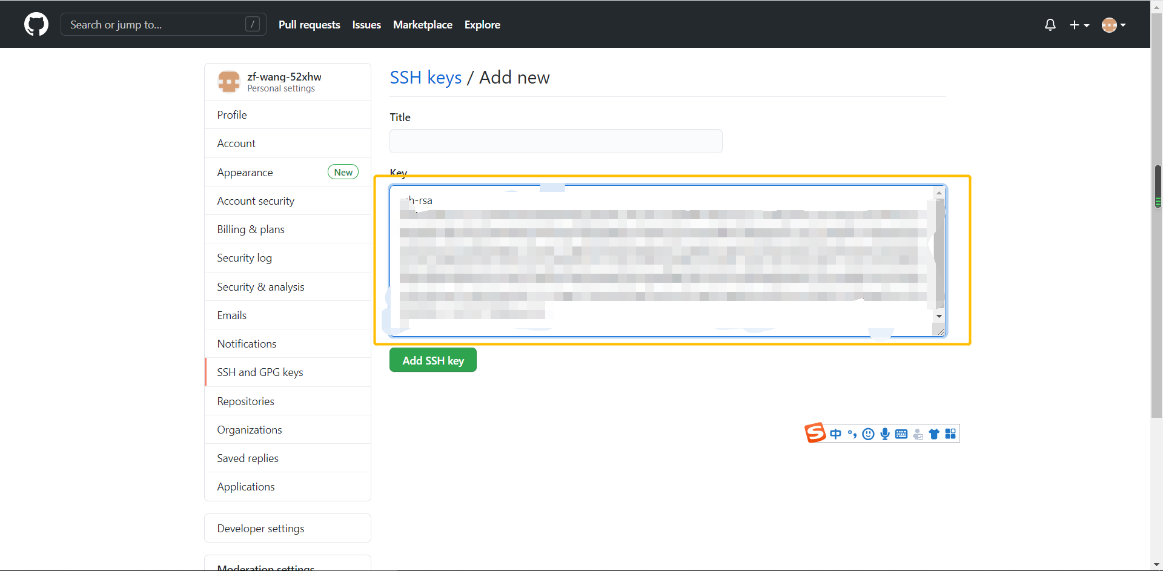
Task: Click the Sogou account user icon
Action: pyautogui.click(x=918, y=434)
